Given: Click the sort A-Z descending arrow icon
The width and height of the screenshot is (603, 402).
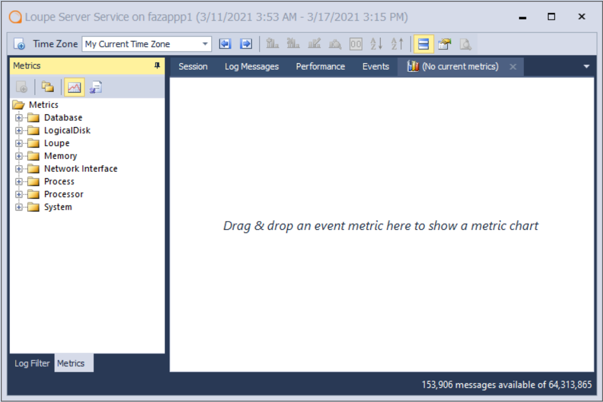Looking at the screenshot, I should click(376, 44).
